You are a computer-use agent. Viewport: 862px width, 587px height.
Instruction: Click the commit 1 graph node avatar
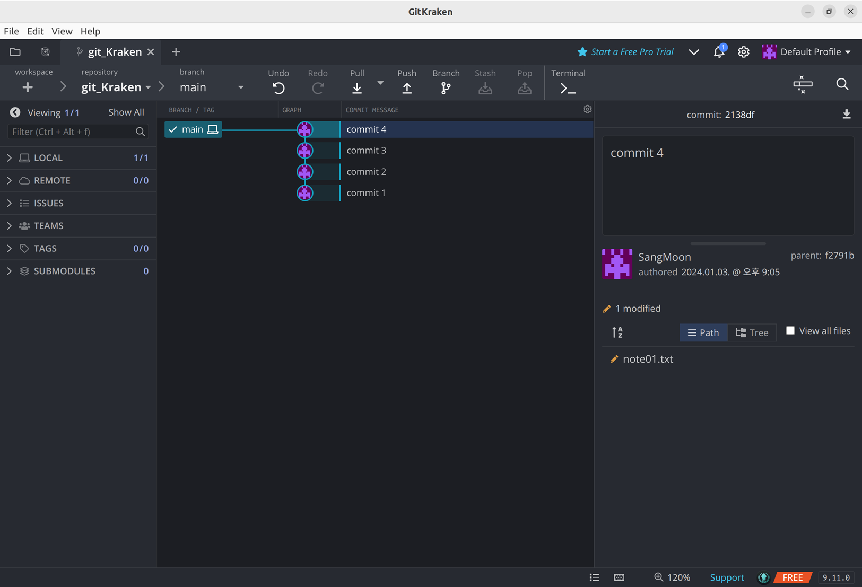(304, 193)
